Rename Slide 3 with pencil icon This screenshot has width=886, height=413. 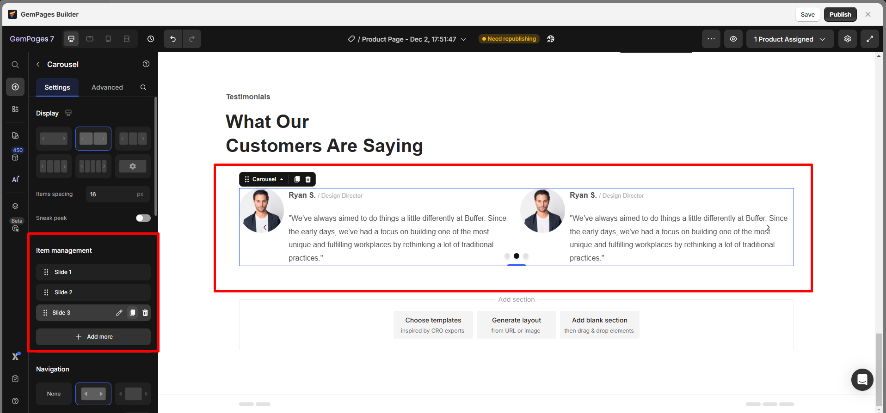coord(119,313)
